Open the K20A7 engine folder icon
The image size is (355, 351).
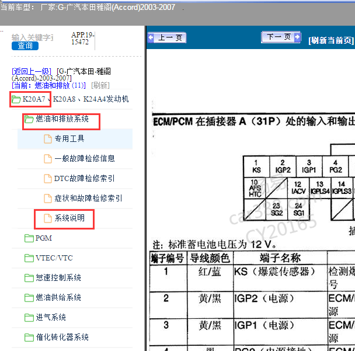16,99
